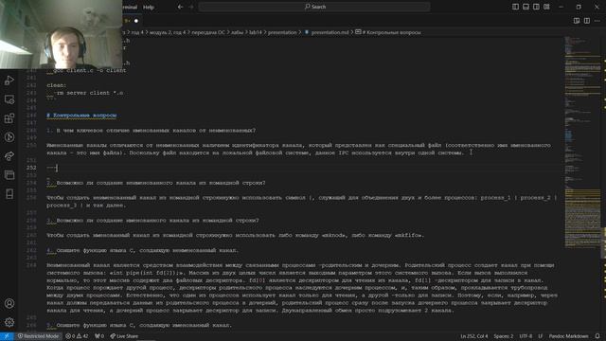Split the editor right
606x341 pixels.
click(x=587, y=21)
